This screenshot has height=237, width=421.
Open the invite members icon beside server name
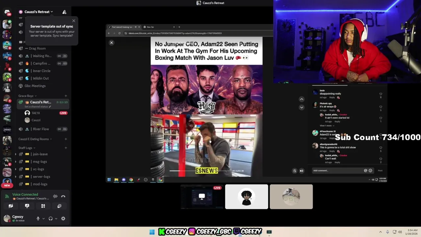pos(64,12)
